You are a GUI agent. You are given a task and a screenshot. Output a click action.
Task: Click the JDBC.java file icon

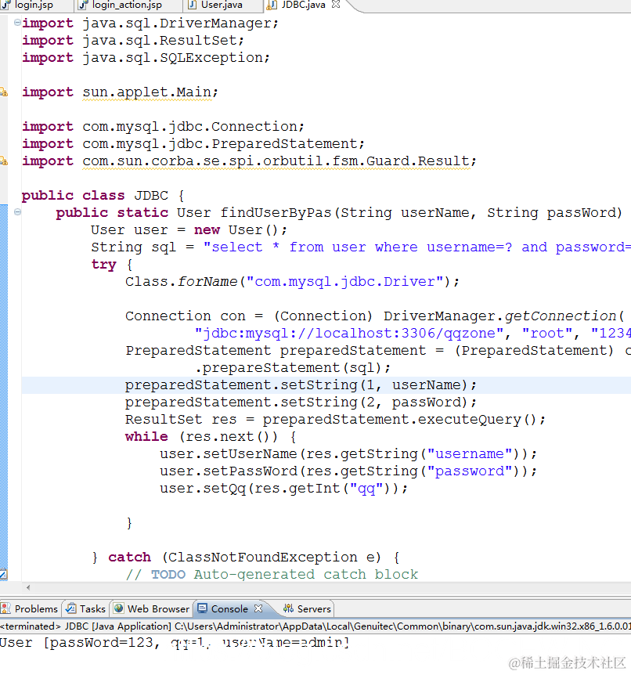click(271, 5)
